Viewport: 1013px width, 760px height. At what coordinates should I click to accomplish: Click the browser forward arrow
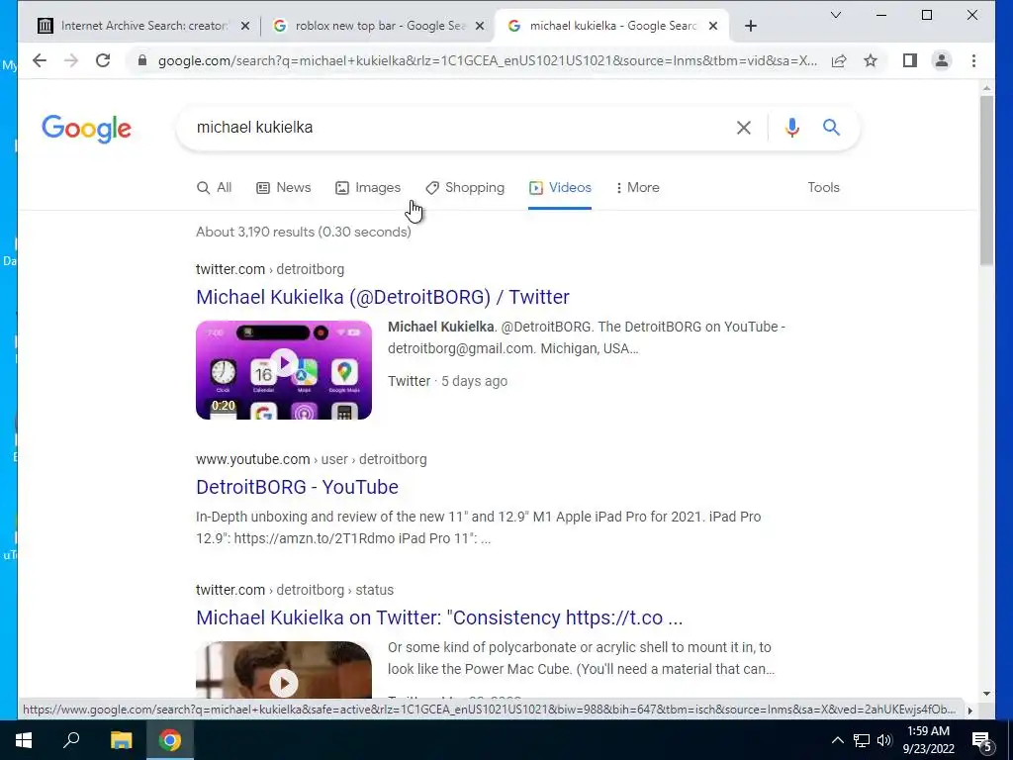pyautogui.click(x=71, y=60)
